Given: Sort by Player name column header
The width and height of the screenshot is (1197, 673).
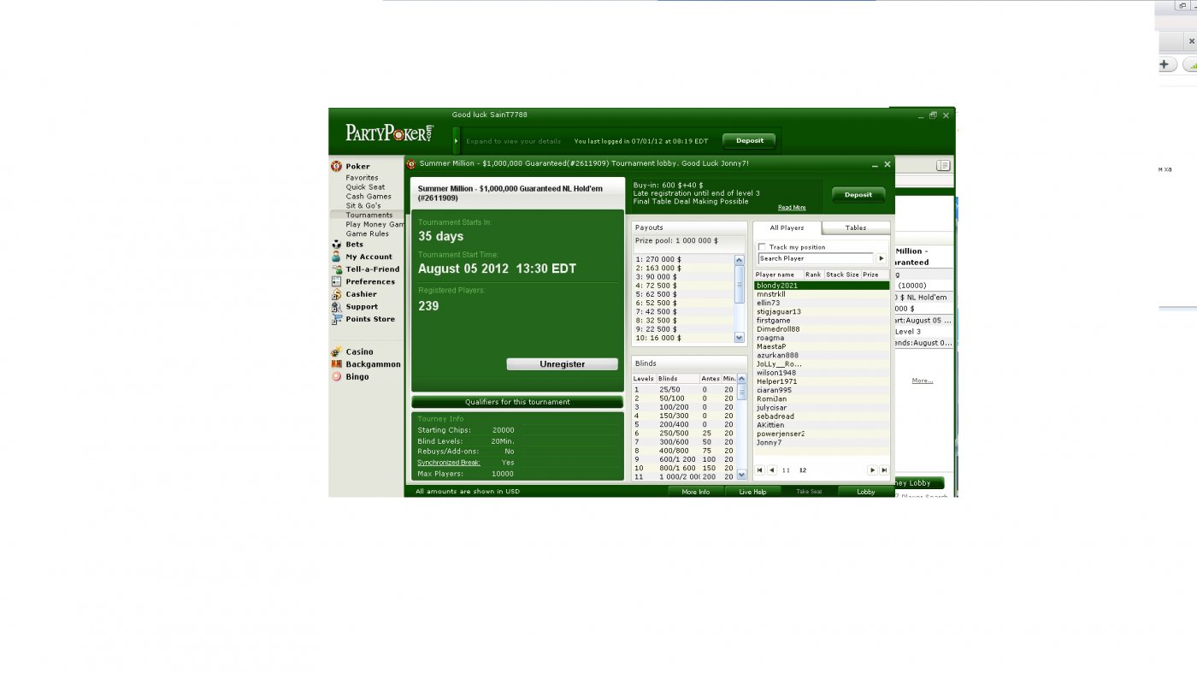Looking at the screenshot, I should [x=778, y=275].
